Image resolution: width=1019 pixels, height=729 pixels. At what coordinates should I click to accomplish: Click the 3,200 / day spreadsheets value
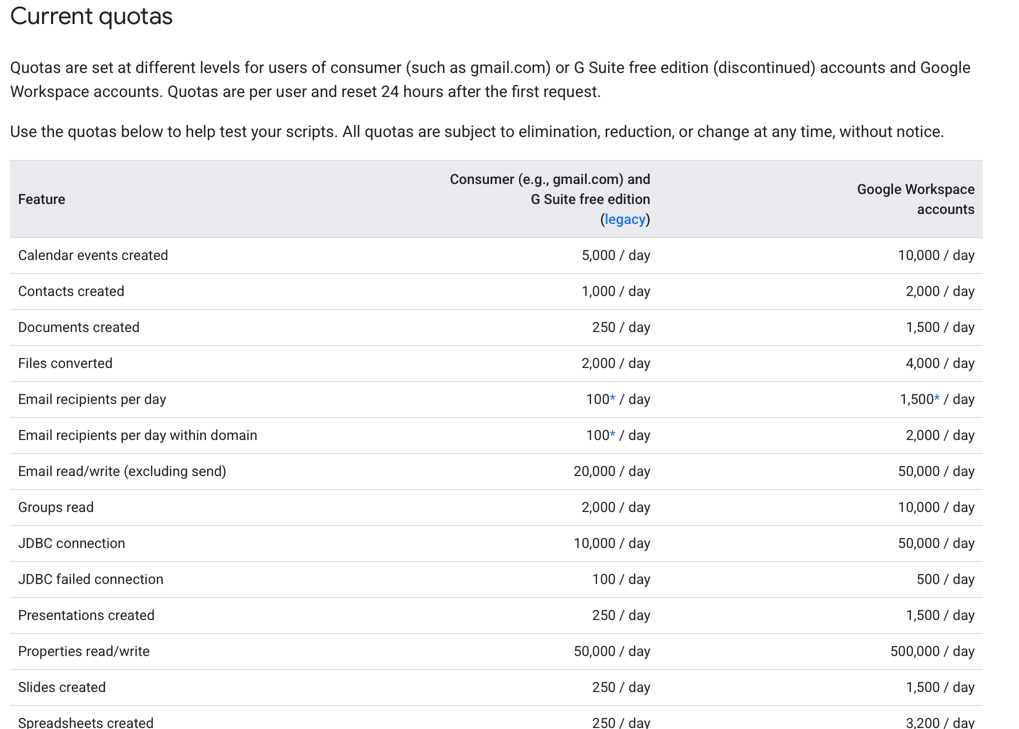coord(939,722)
